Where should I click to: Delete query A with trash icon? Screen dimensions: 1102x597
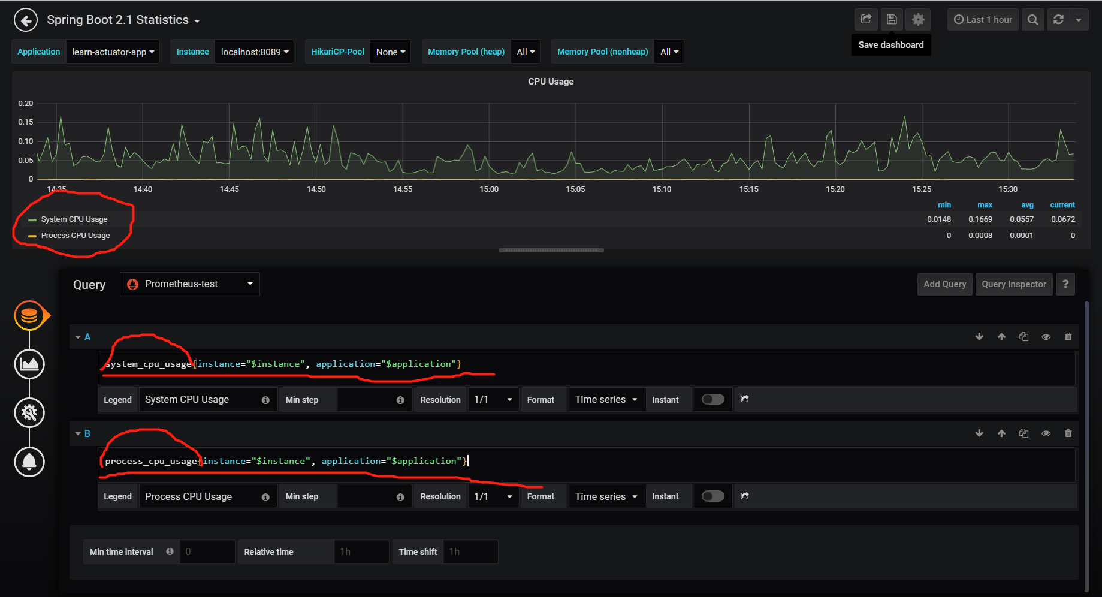(x=1068, y=337)
